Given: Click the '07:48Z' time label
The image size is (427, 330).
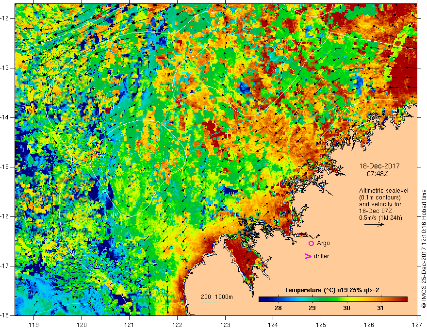Looking at the screenshot, I should (377, 173).
